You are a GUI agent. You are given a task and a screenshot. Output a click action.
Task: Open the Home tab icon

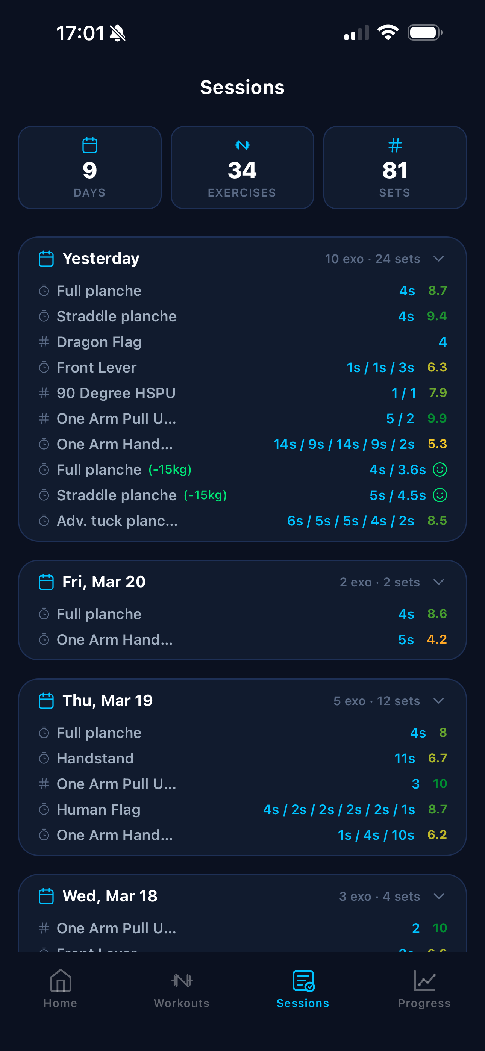[x=61, y=980]
